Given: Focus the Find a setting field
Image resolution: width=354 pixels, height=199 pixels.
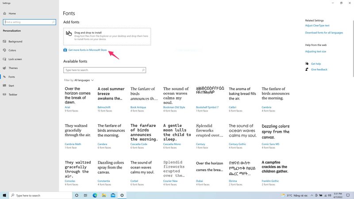Looking at the screenshot, I should 30,22.
